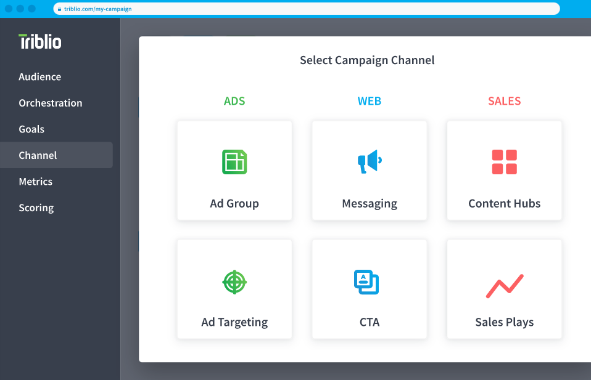Click the Ad Group card label
The image size is (591, 380).
tap(234, 203)
